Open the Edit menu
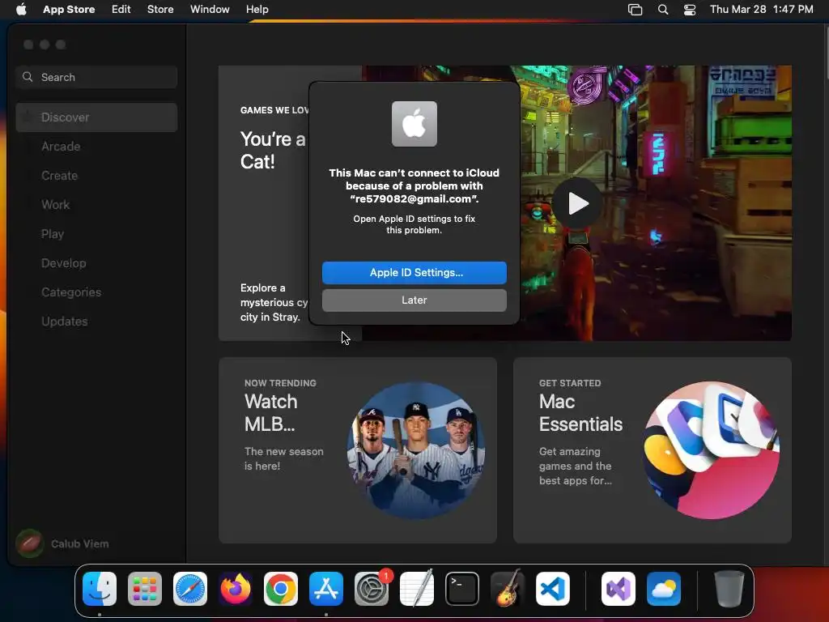 point(121,10)
